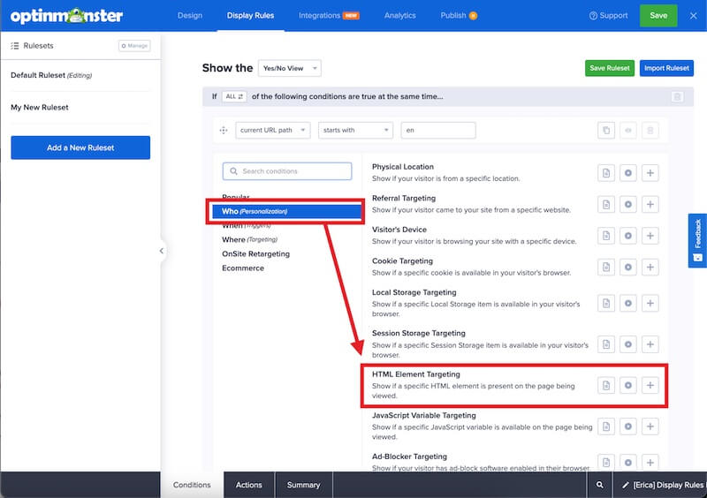Select Who (Personalization) category
Viewport: 707px width, 498px height.
(x=286, y=211)
